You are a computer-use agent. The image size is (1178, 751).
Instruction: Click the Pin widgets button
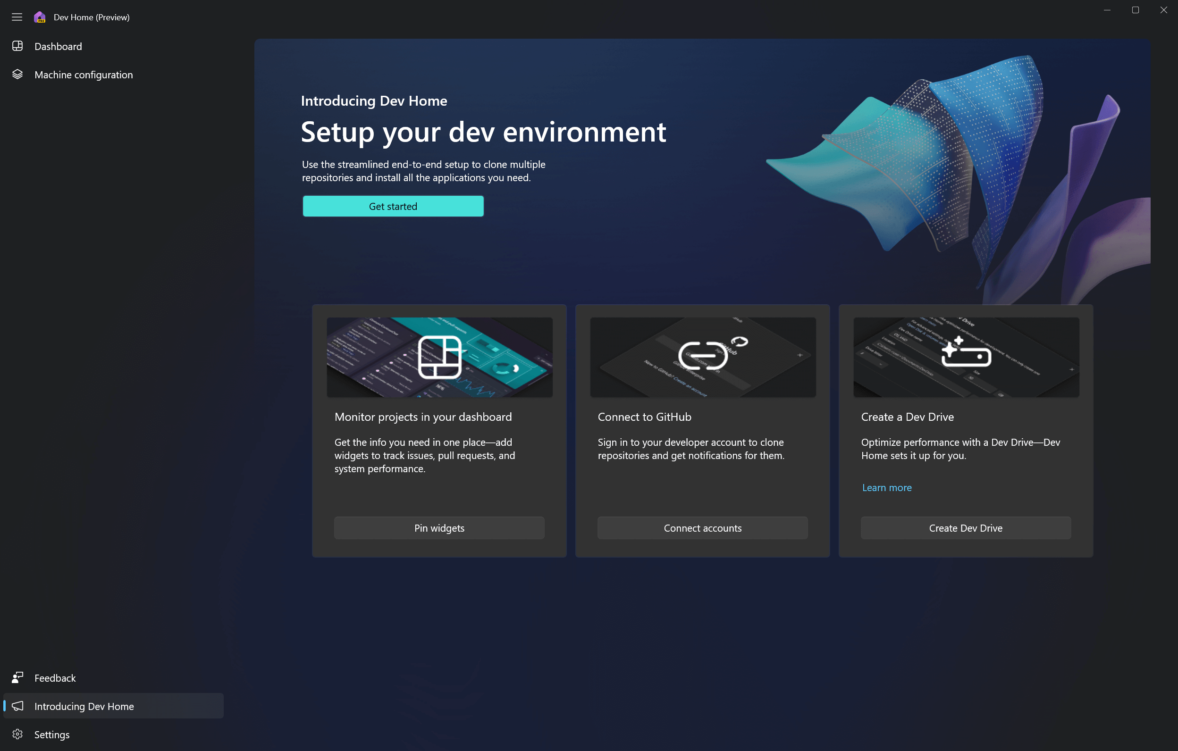439,527
